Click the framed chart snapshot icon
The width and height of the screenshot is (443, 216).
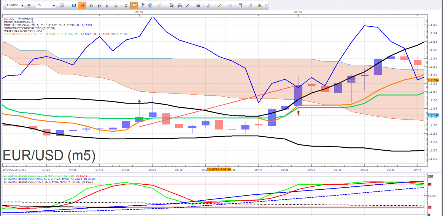180,5
